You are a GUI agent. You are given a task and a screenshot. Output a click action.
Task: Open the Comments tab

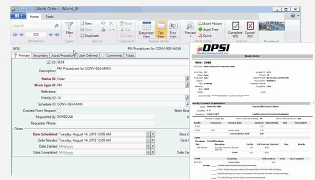112,55
